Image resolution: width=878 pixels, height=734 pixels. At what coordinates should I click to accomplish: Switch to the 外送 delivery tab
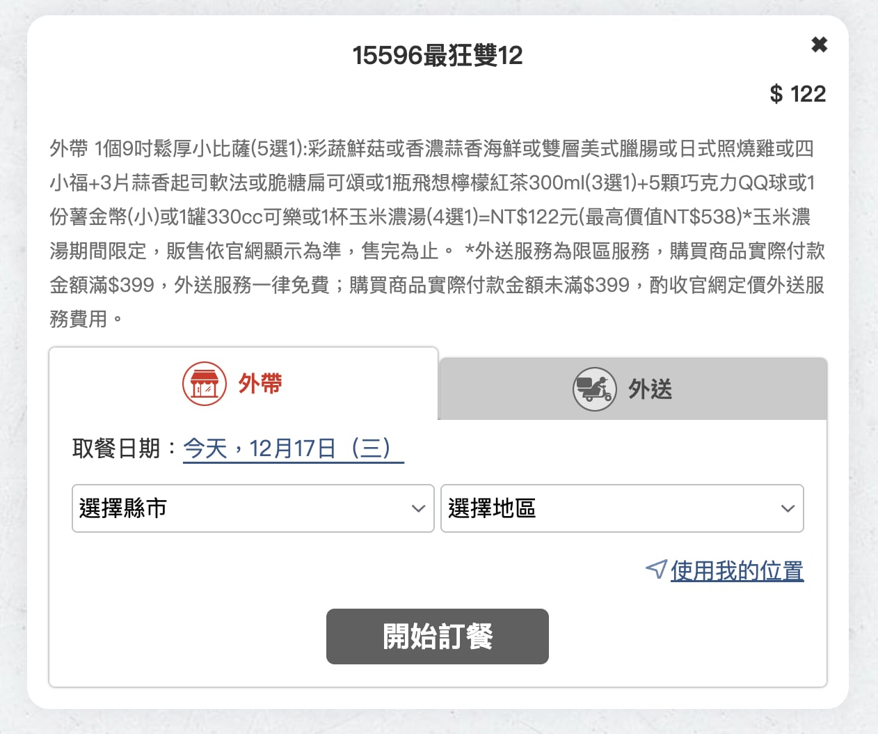(x=631, y=389)
